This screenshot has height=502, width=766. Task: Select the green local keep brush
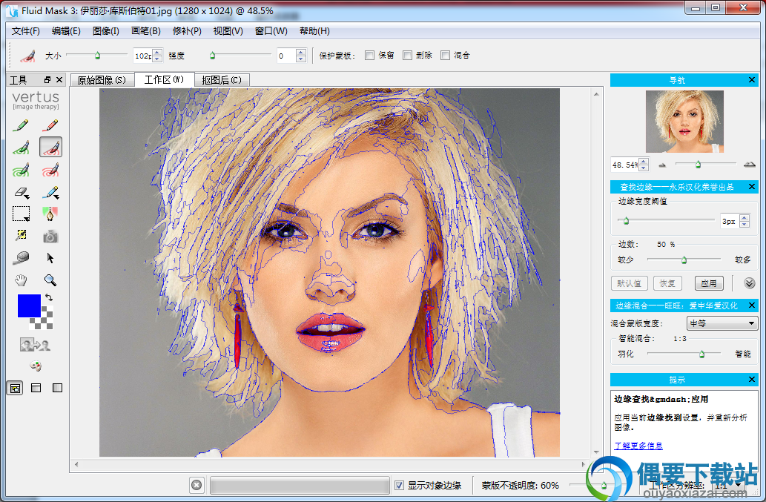[21, 147]
